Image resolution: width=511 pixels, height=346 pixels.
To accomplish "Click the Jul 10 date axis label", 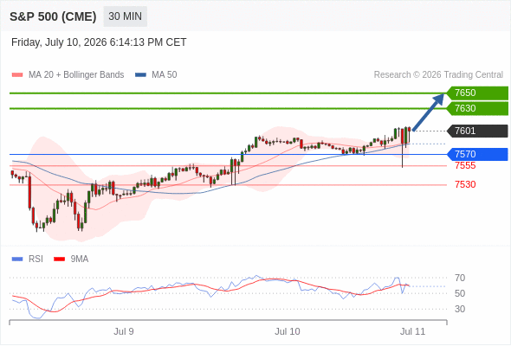I will tap(287, 331).
